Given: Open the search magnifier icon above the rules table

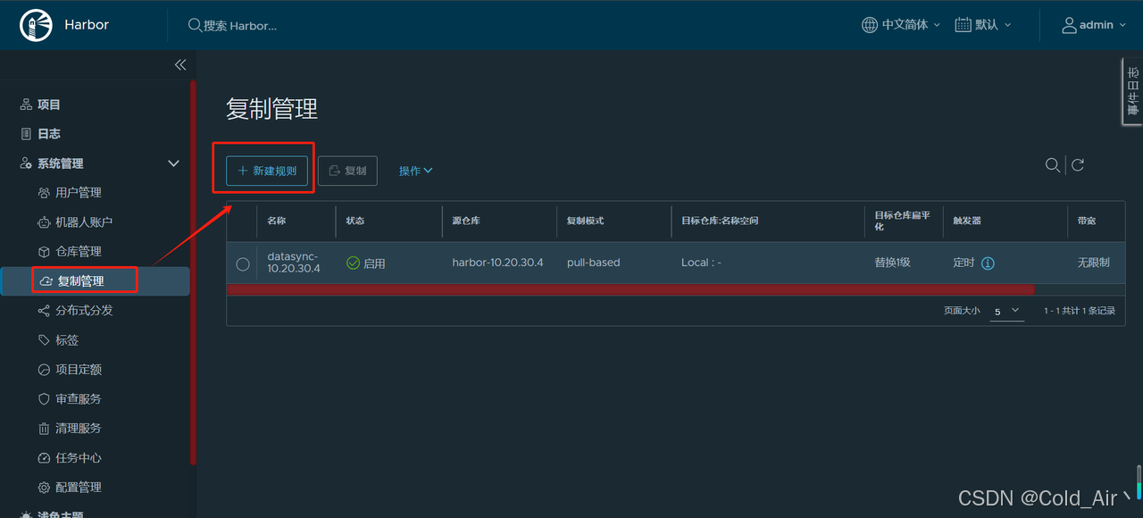Looking at the screenshot, I should point(1052,164).
